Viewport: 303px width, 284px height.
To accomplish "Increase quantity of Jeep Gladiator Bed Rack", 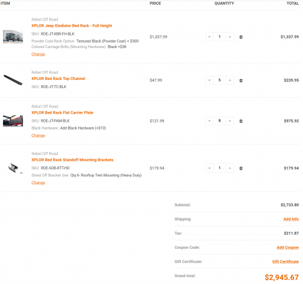I will pos(230,37).
